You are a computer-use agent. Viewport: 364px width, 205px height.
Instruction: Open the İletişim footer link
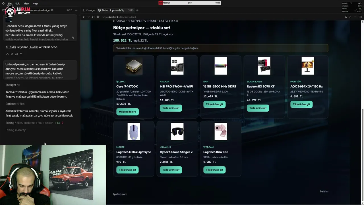(x=324, y=191)
